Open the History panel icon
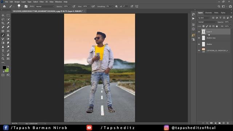Viewport: 233px width, 131px height. 193,14
